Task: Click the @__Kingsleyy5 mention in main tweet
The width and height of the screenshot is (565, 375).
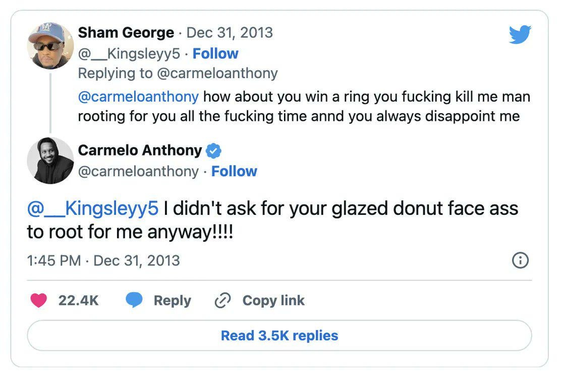Action: click(92, 208)
